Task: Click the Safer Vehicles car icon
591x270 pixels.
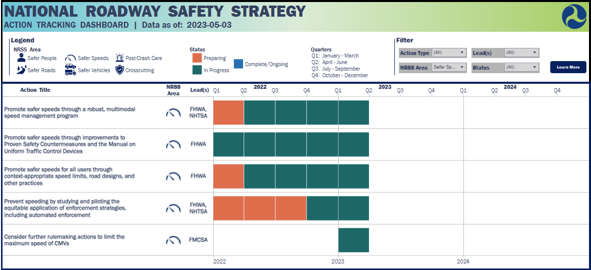Action: (71, 70)
